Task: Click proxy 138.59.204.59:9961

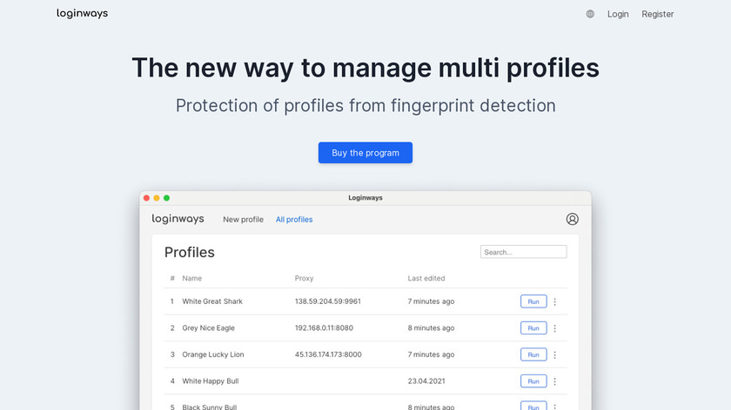Action: pyautogui.click(x=328, y=301)
